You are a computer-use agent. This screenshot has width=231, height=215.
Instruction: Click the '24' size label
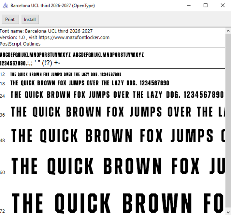[3, 96]
